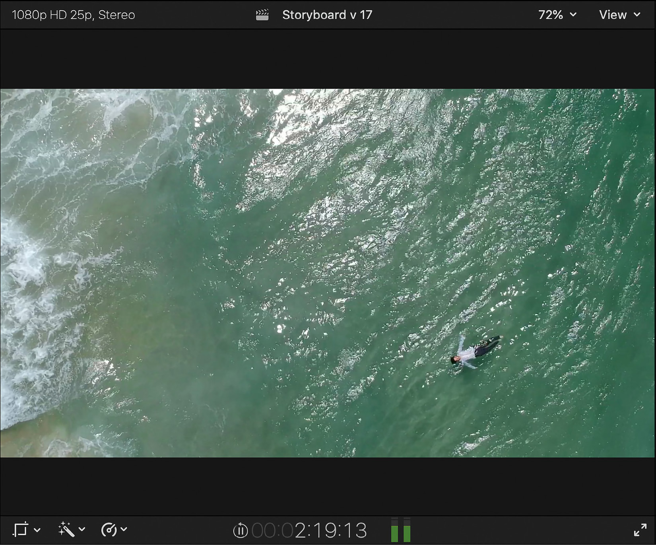Click the retime speedometer icon
This screenshot has width=656, height=545.
[109, 529]
